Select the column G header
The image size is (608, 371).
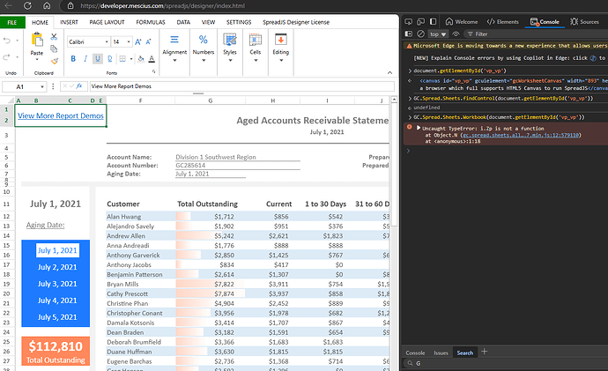tap(211, 100)
